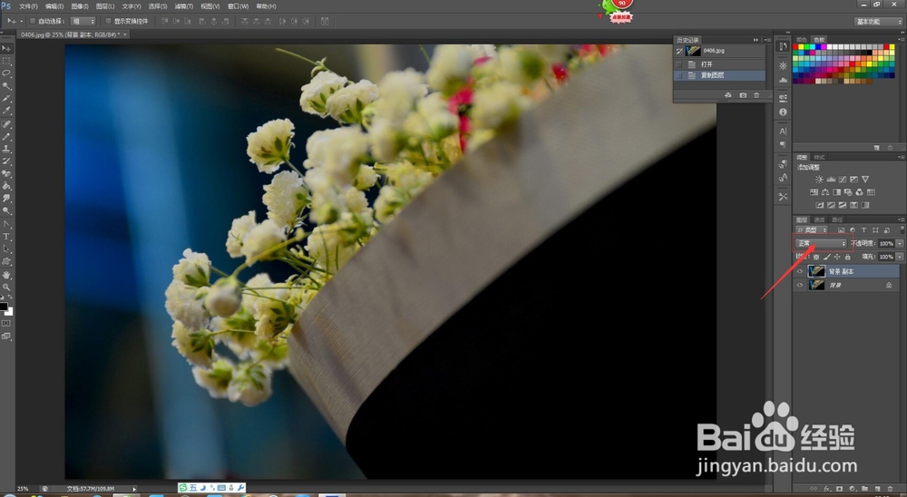Select the 背景 layer row

click(x=845, y=285)
